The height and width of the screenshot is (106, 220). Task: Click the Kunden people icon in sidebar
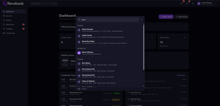[x=4, y=20]
